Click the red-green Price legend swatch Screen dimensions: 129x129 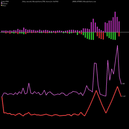point(2,5)
